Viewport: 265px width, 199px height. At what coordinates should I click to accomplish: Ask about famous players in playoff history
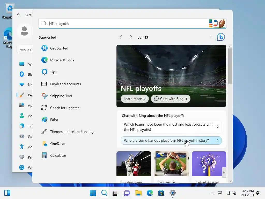pyautogui.click(x=171, y=140)
